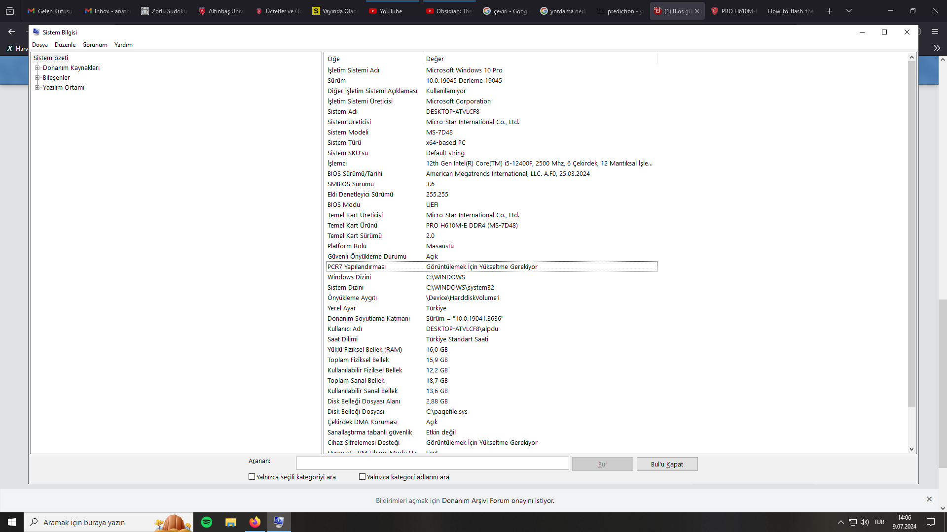The width and height of the screenshot is (947, 532).
Task: Open the Dosya menu
Action: (x=40, y=45)
